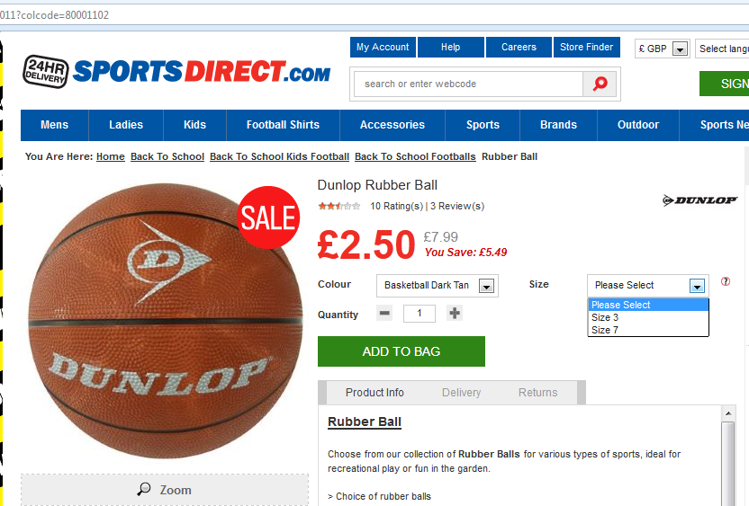Follow Back To School Footballs breadcrumb
749x506 pixels.
click(415, 156)
